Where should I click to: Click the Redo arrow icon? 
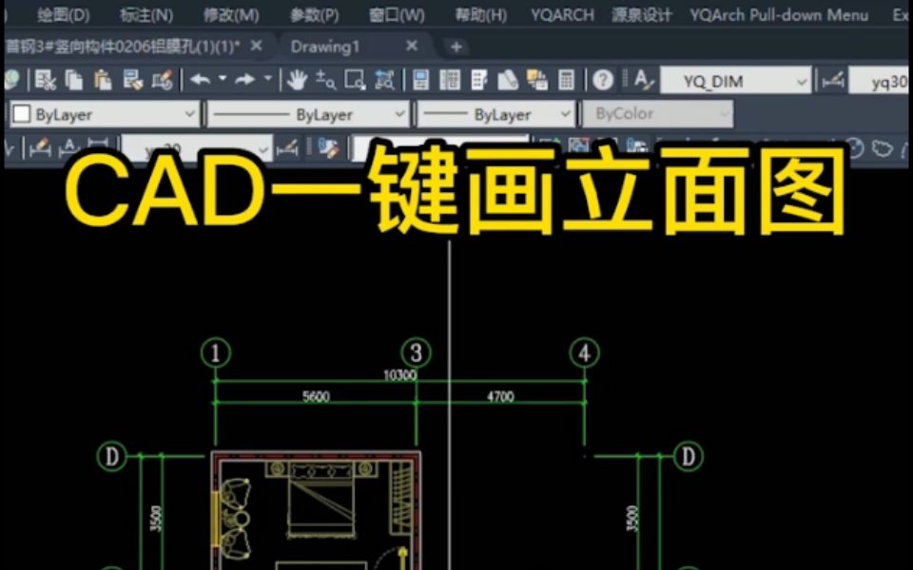pos(242,80)
